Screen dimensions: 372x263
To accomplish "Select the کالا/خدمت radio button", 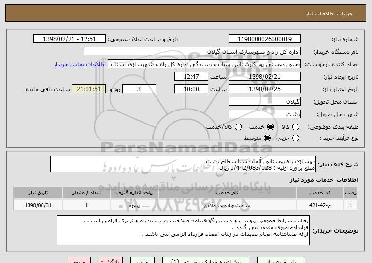I will pyautogui.click(x=238, y=127).
